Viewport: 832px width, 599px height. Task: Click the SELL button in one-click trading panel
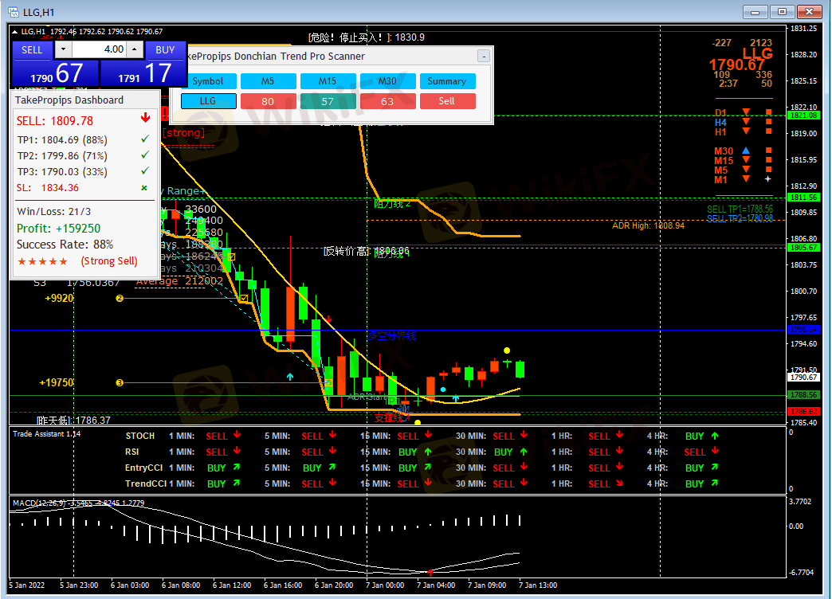click(32, 49)
